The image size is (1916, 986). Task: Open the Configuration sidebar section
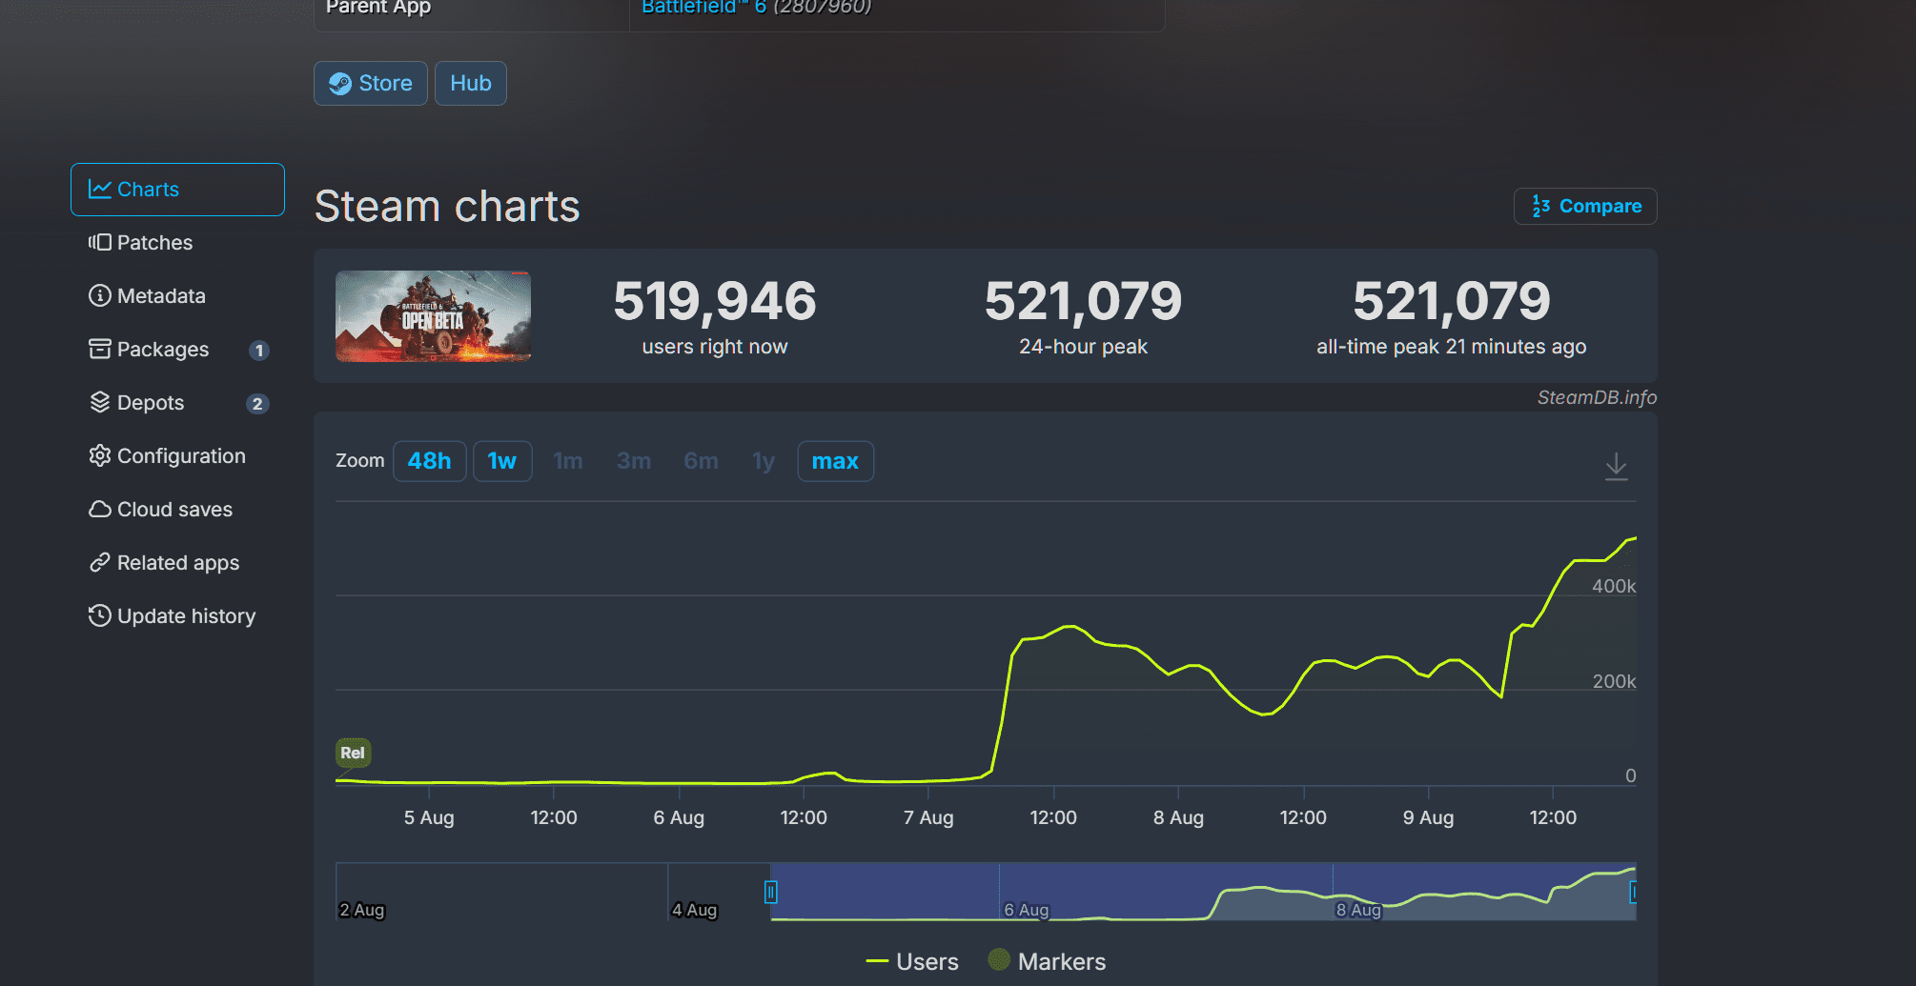pos(177,456)
